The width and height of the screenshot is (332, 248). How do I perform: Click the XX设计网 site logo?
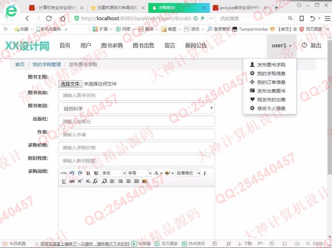click(x=27, y=46)
